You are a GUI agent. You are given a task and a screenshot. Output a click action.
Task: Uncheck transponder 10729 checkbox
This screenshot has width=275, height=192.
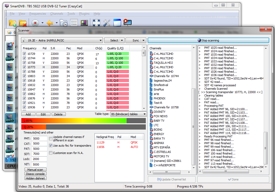[x=24, y=54]
